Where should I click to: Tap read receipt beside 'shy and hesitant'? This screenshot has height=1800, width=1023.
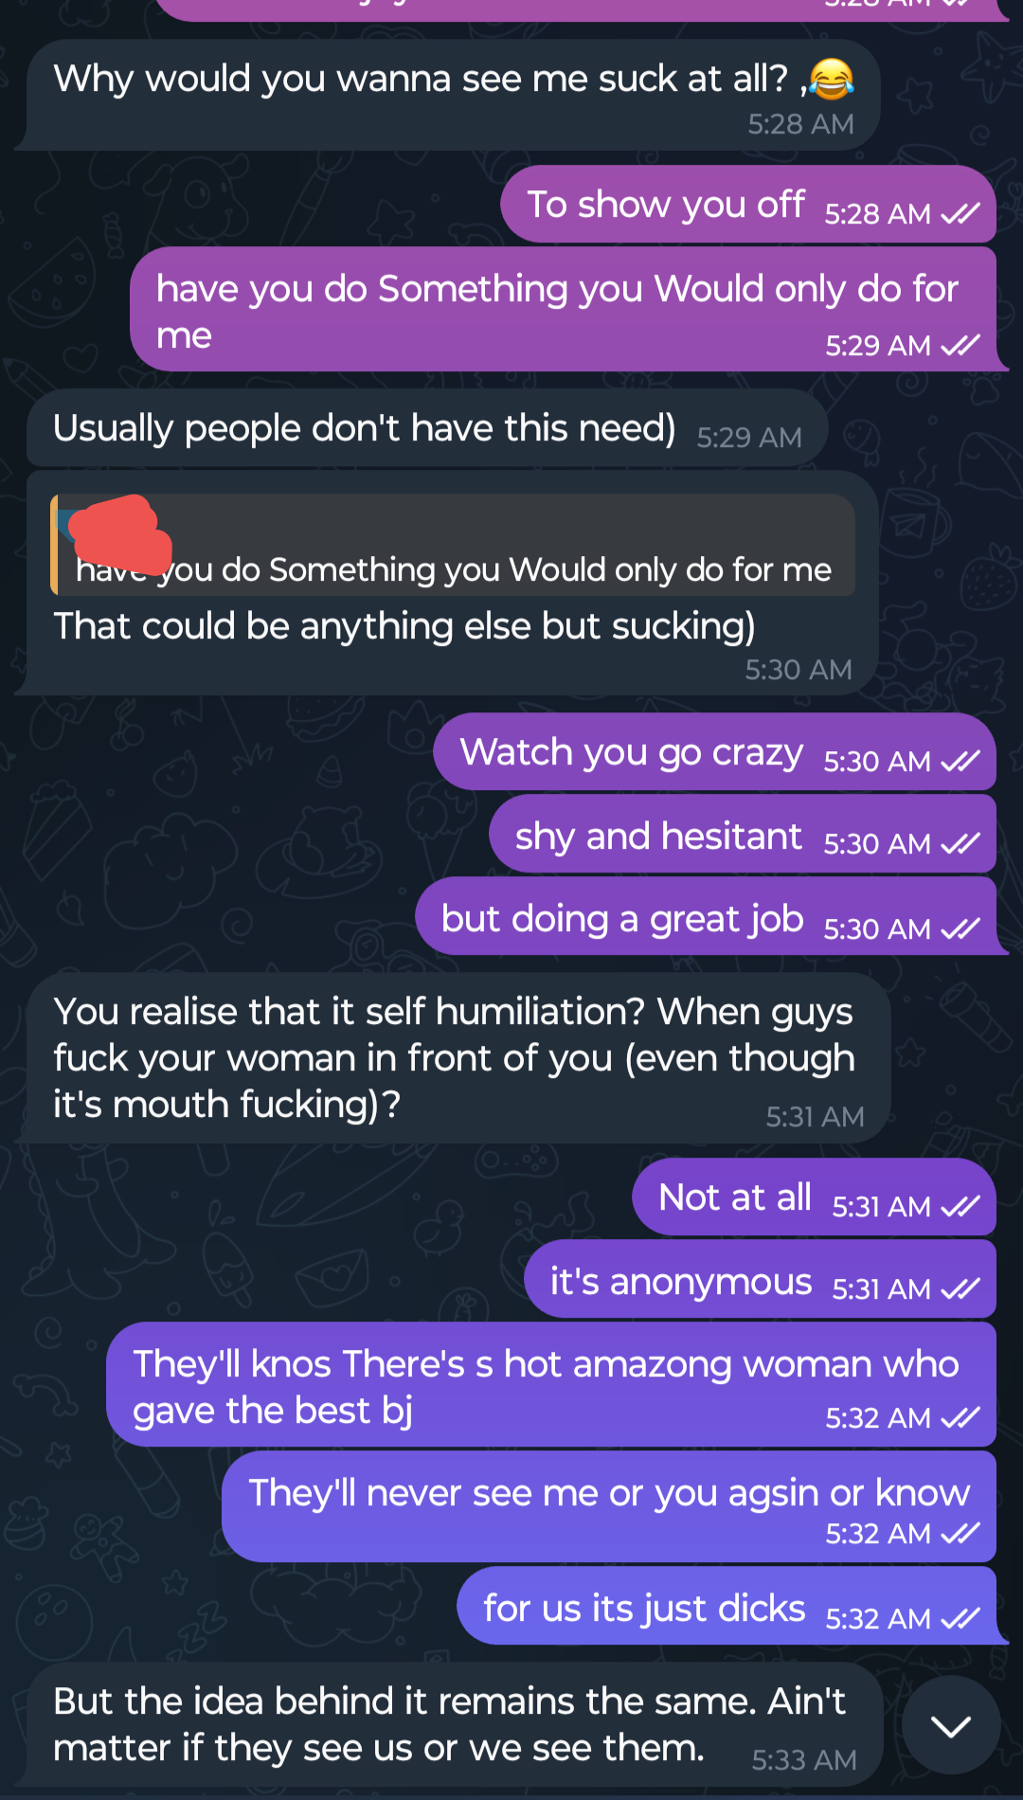(960, 844)
